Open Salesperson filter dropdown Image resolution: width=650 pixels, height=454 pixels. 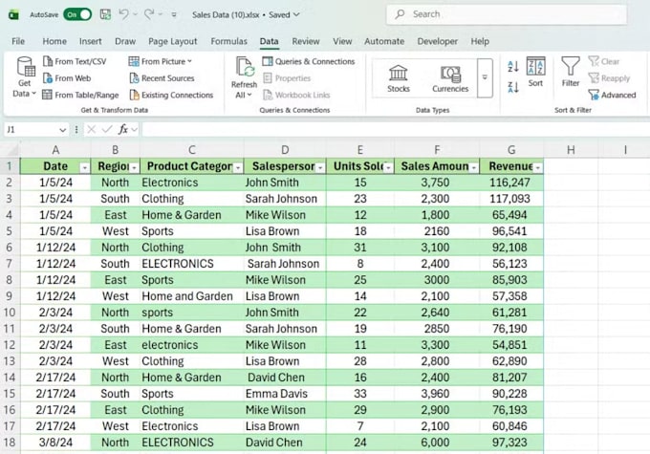[x=320, y=167]
